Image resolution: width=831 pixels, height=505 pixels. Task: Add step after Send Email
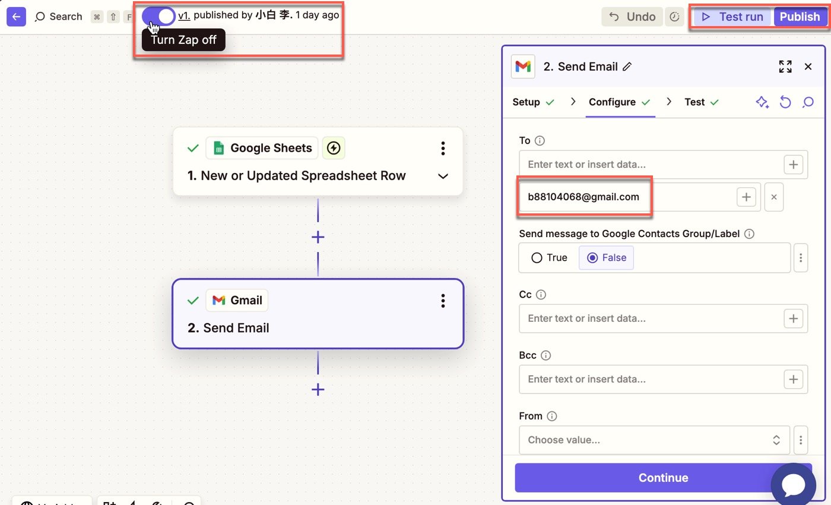coord(318,389)
